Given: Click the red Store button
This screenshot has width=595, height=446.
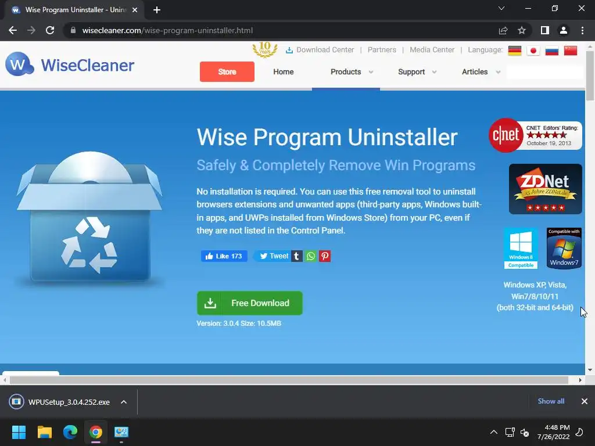Looking at the screenshot, I should tap(227, 71).
